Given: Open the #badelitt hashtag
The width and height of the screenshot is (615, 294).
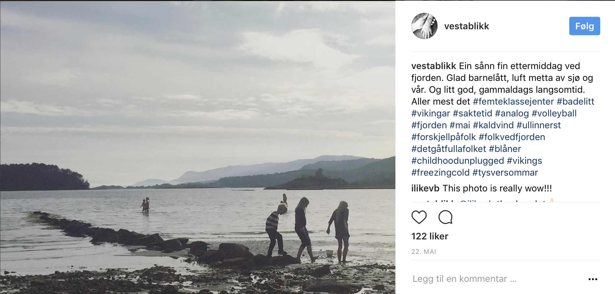Looking at the screenshot, I should (575, 102).
